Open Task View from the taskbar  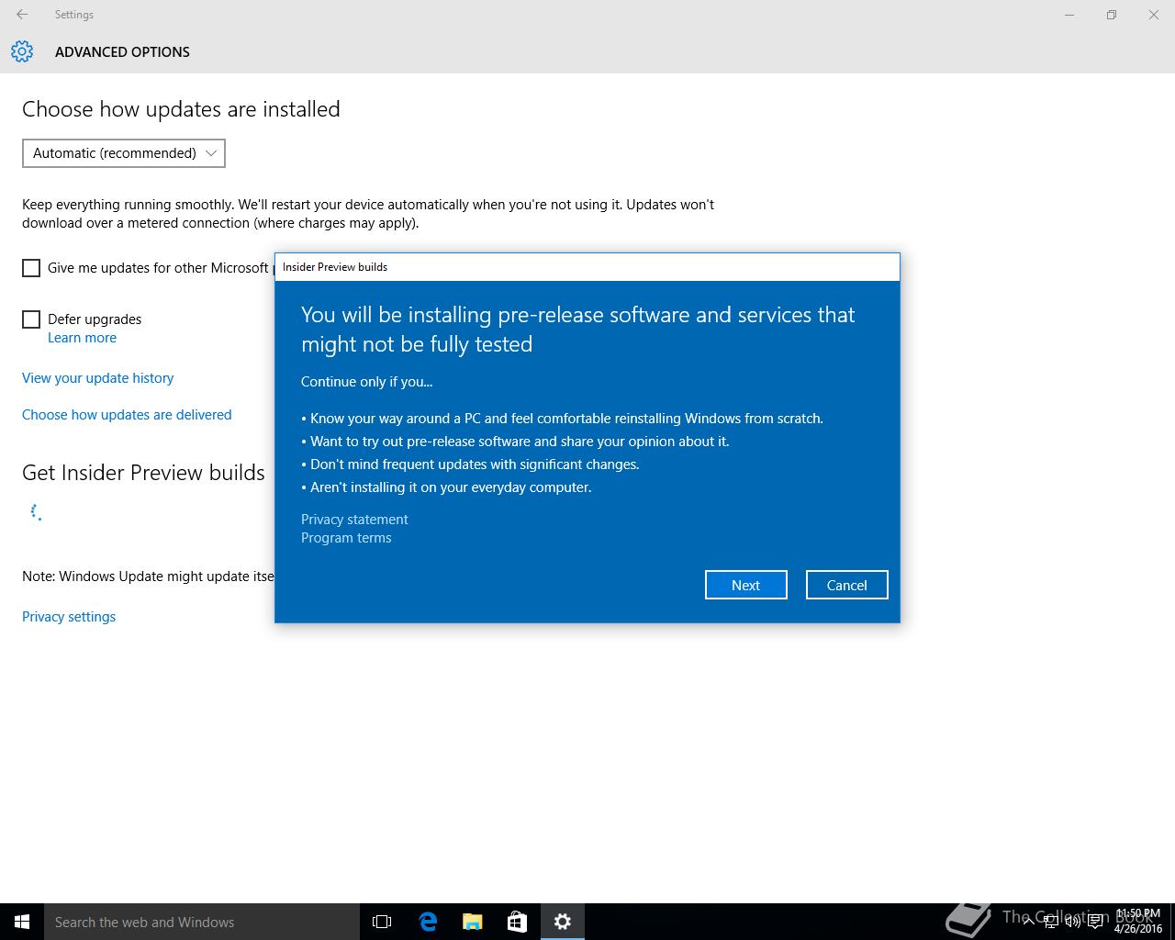382,922
